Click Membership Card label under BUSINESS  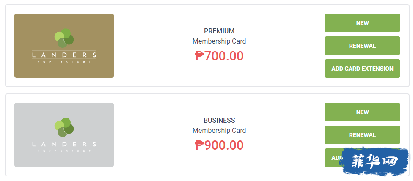219,131
